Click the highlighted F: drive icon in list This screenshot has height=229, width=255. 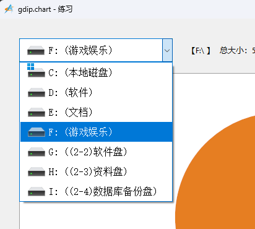pos(37,132)
